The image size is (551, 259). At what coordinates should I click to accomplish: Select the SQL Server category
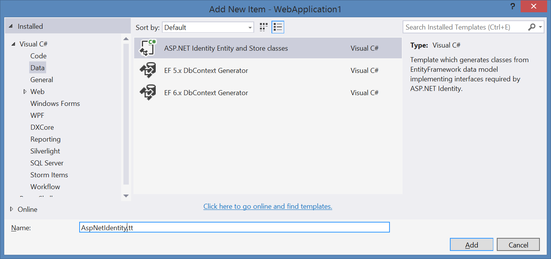[47, 163]
